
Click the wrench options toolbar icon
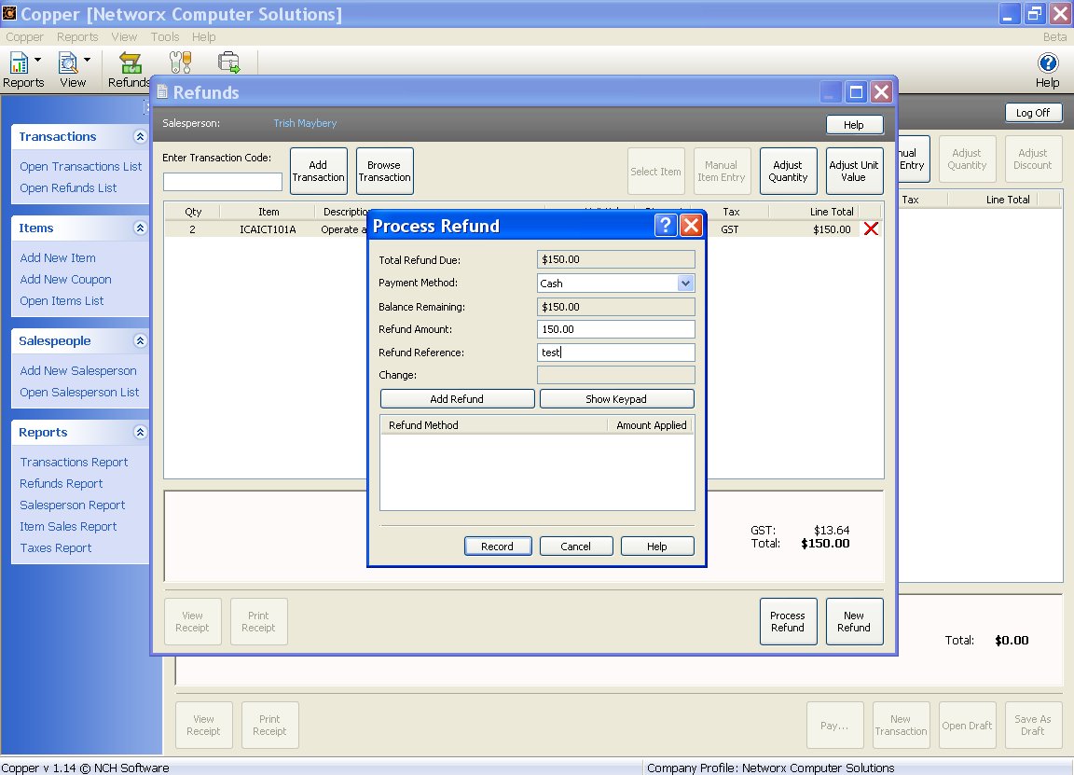point(179,62)
